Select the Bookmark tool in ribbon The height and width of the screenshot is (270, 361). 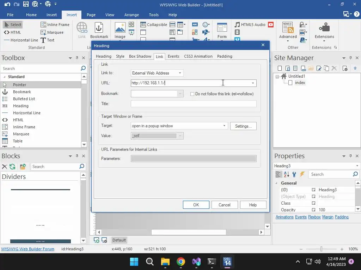99,30
